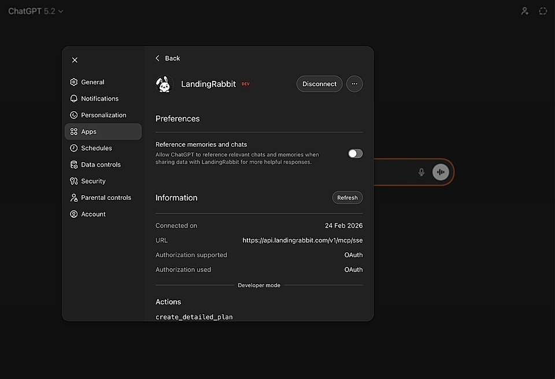This screenshot has height=379, width=555.
Task: Close the settings dialog with the X
Action: click(x=75, y=60)
